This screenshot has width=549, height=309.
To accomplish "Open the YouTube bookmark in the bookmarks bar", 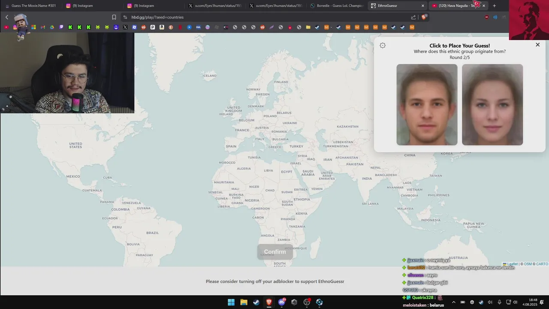I will click(x=6, y=27).
